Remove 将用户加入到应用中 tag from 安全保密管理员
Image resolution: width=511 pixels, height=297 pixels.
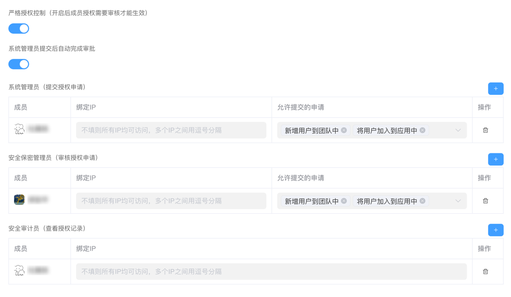pos(423,201)
